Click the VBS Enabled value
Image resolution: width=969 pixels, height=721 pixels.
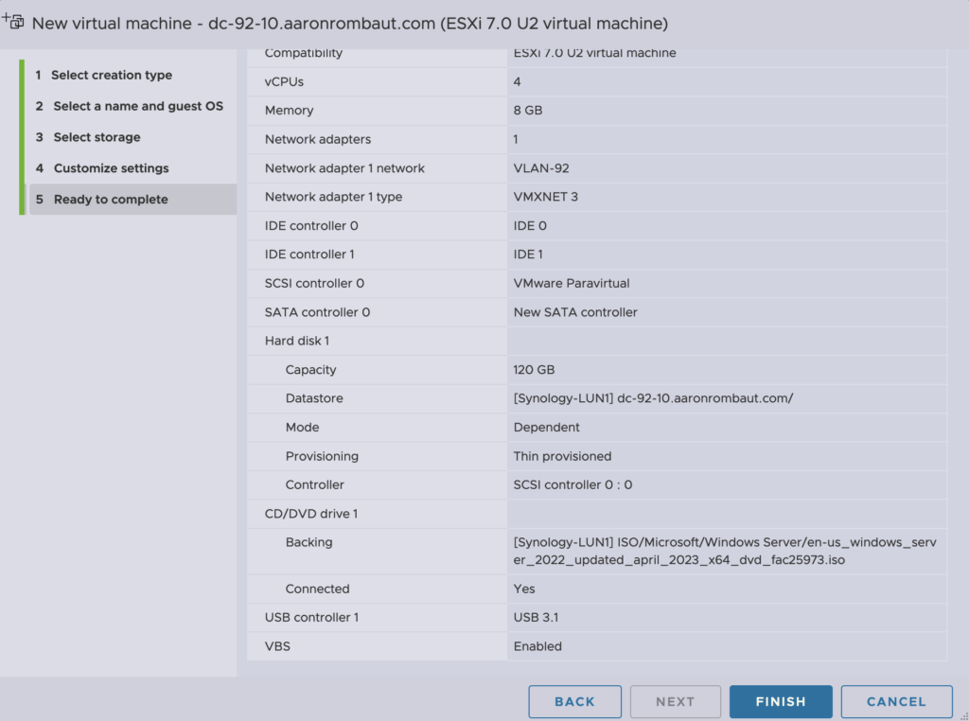(537, 646)
